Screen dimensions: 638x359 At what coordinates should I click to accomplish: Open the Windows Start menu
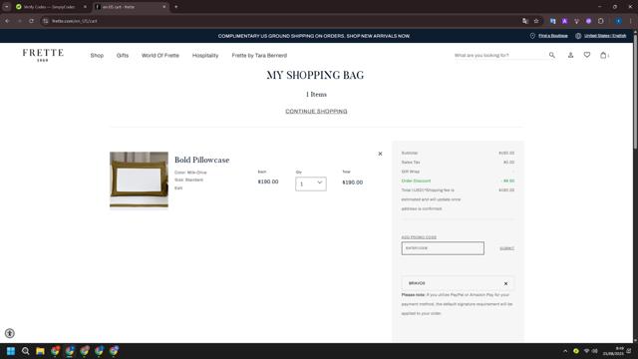[x=11, y=351]
